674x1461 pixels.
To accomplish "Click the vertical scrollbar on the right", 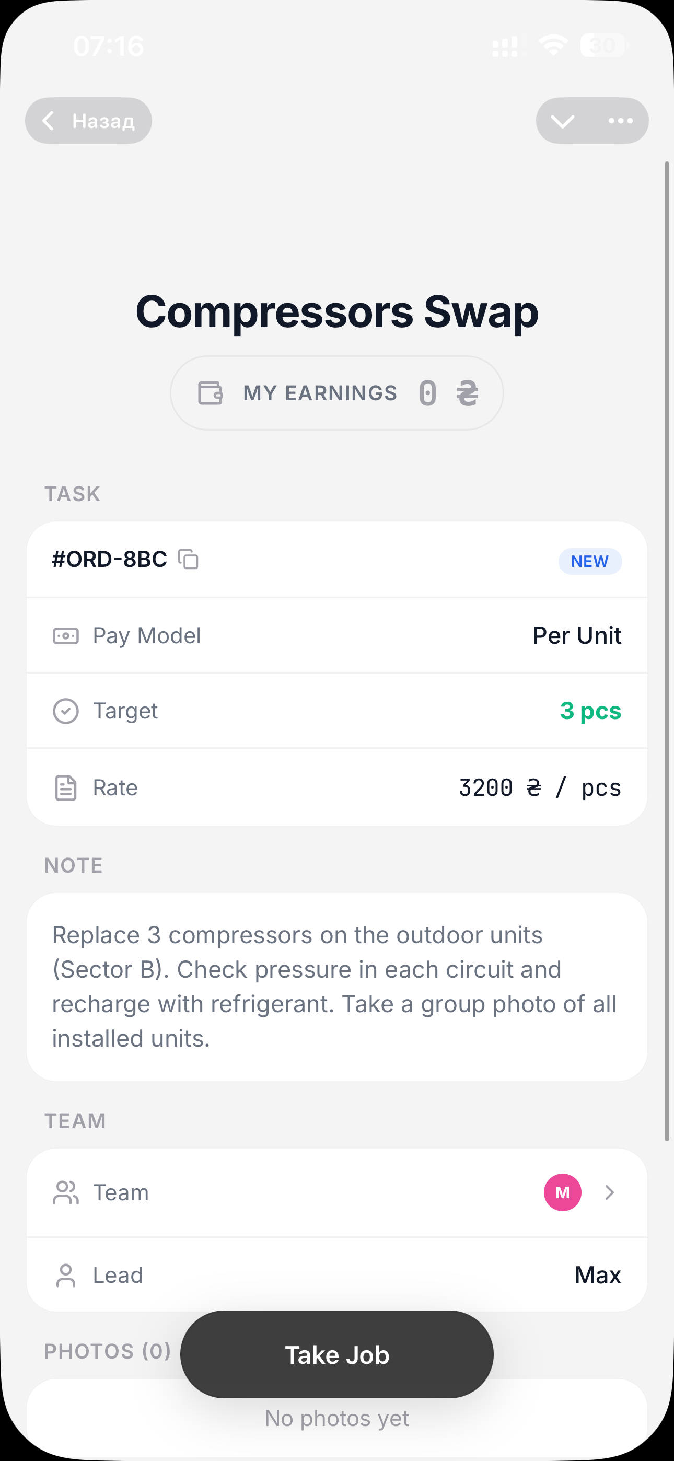I will [667, 651].
